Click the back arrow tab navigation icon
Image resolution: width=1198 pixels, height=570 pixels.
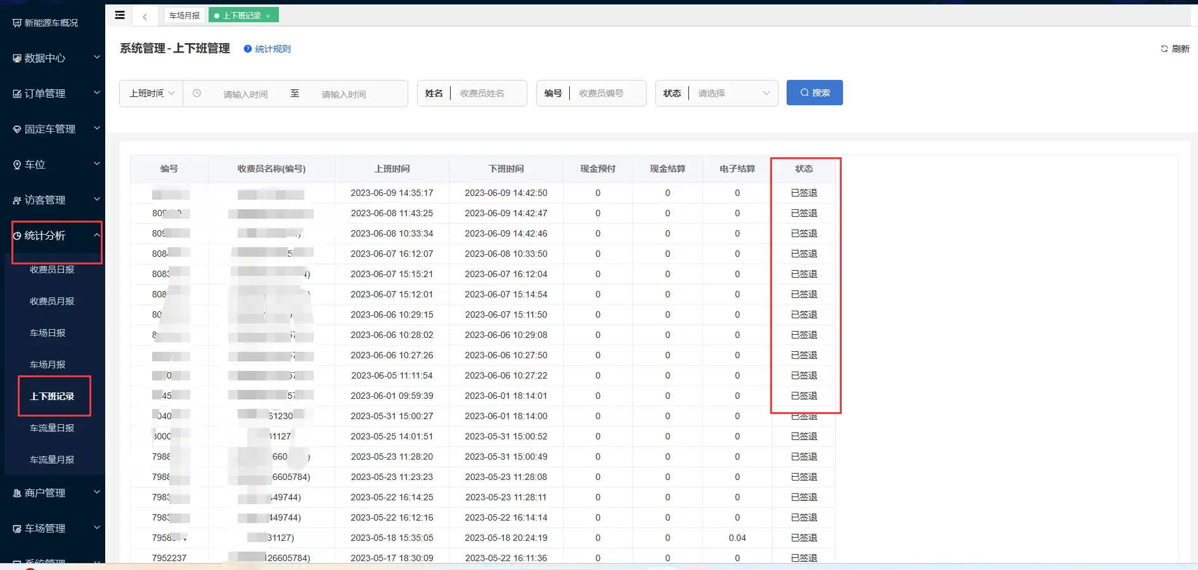(145, 16)
